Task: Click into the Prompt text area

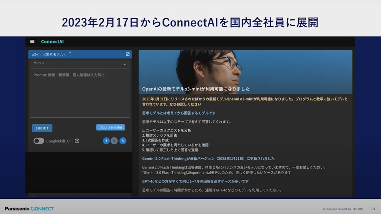Action: (x=80, y=94)
